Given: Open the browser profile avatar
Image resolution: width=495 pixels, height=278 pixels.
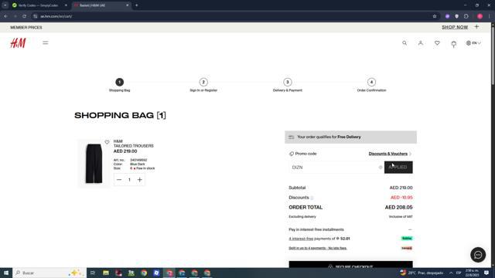Looking at the screenshot, I should [x=480, y=16].
